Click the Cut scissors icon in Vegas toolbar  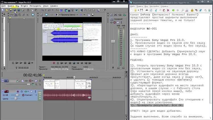pyautogui.click(x=28, y=10)
